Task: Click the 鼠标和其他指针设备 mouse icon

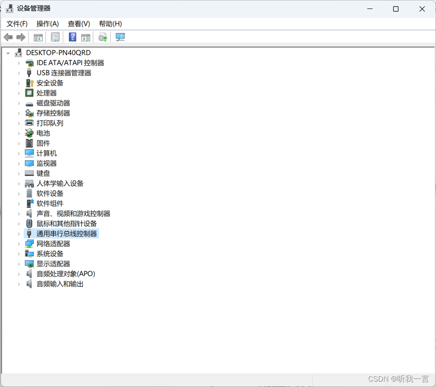Action: pyautogui.click(x=29, y=224)
